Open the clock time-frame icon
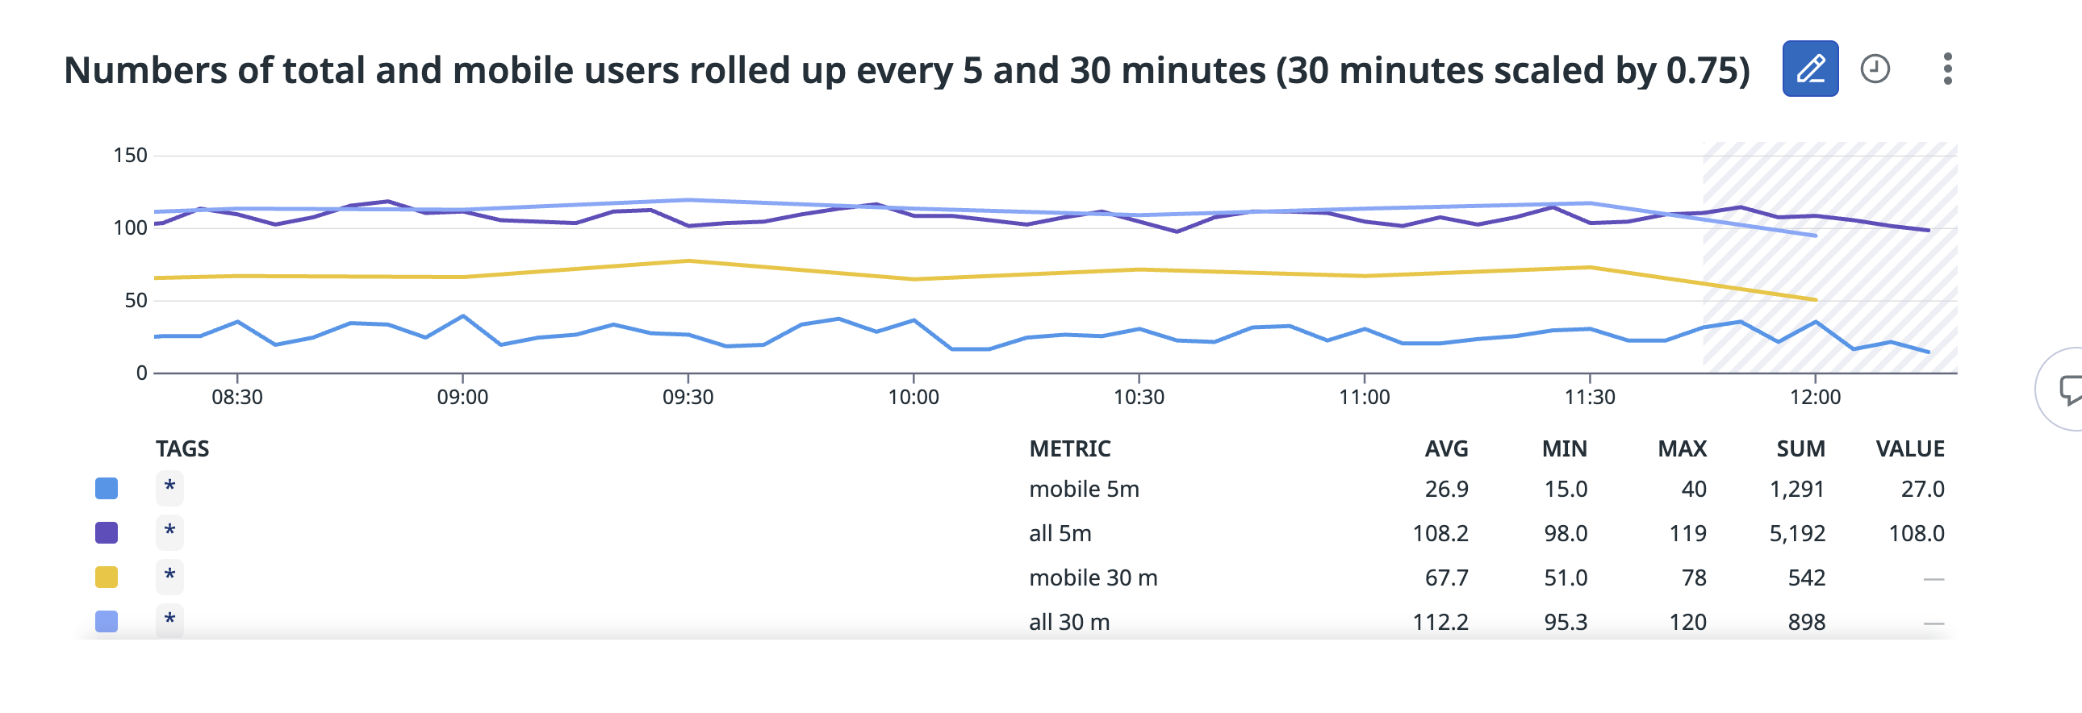 click(x=1875, y=69)
